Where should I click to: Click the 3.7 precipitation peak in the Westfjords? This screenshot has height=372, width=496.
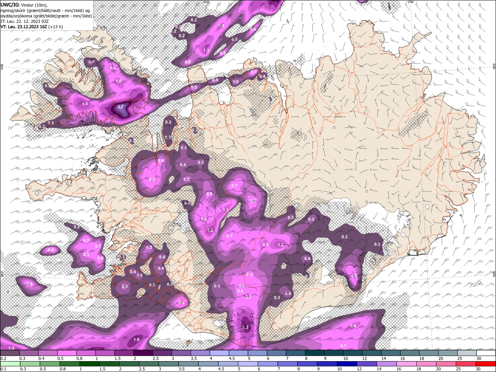121,107
